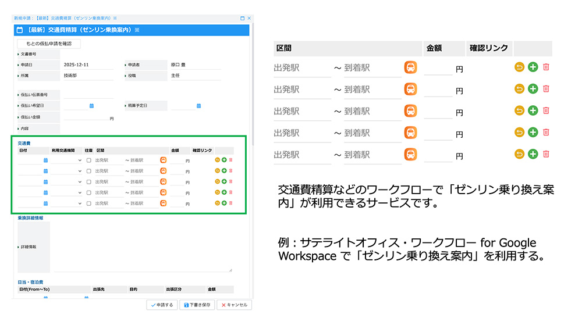Click yellow undo icon in second row of enlarged right panel
Viewport: 582px width, 325px height.
520,89
